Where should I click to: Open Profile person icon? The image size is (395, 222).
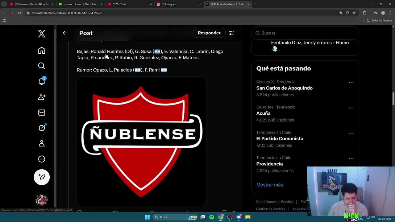[42, 143]
